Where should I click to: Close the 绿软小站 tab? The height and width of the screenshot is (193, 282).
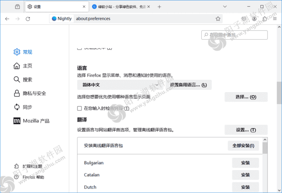click(x=148, y=7)
